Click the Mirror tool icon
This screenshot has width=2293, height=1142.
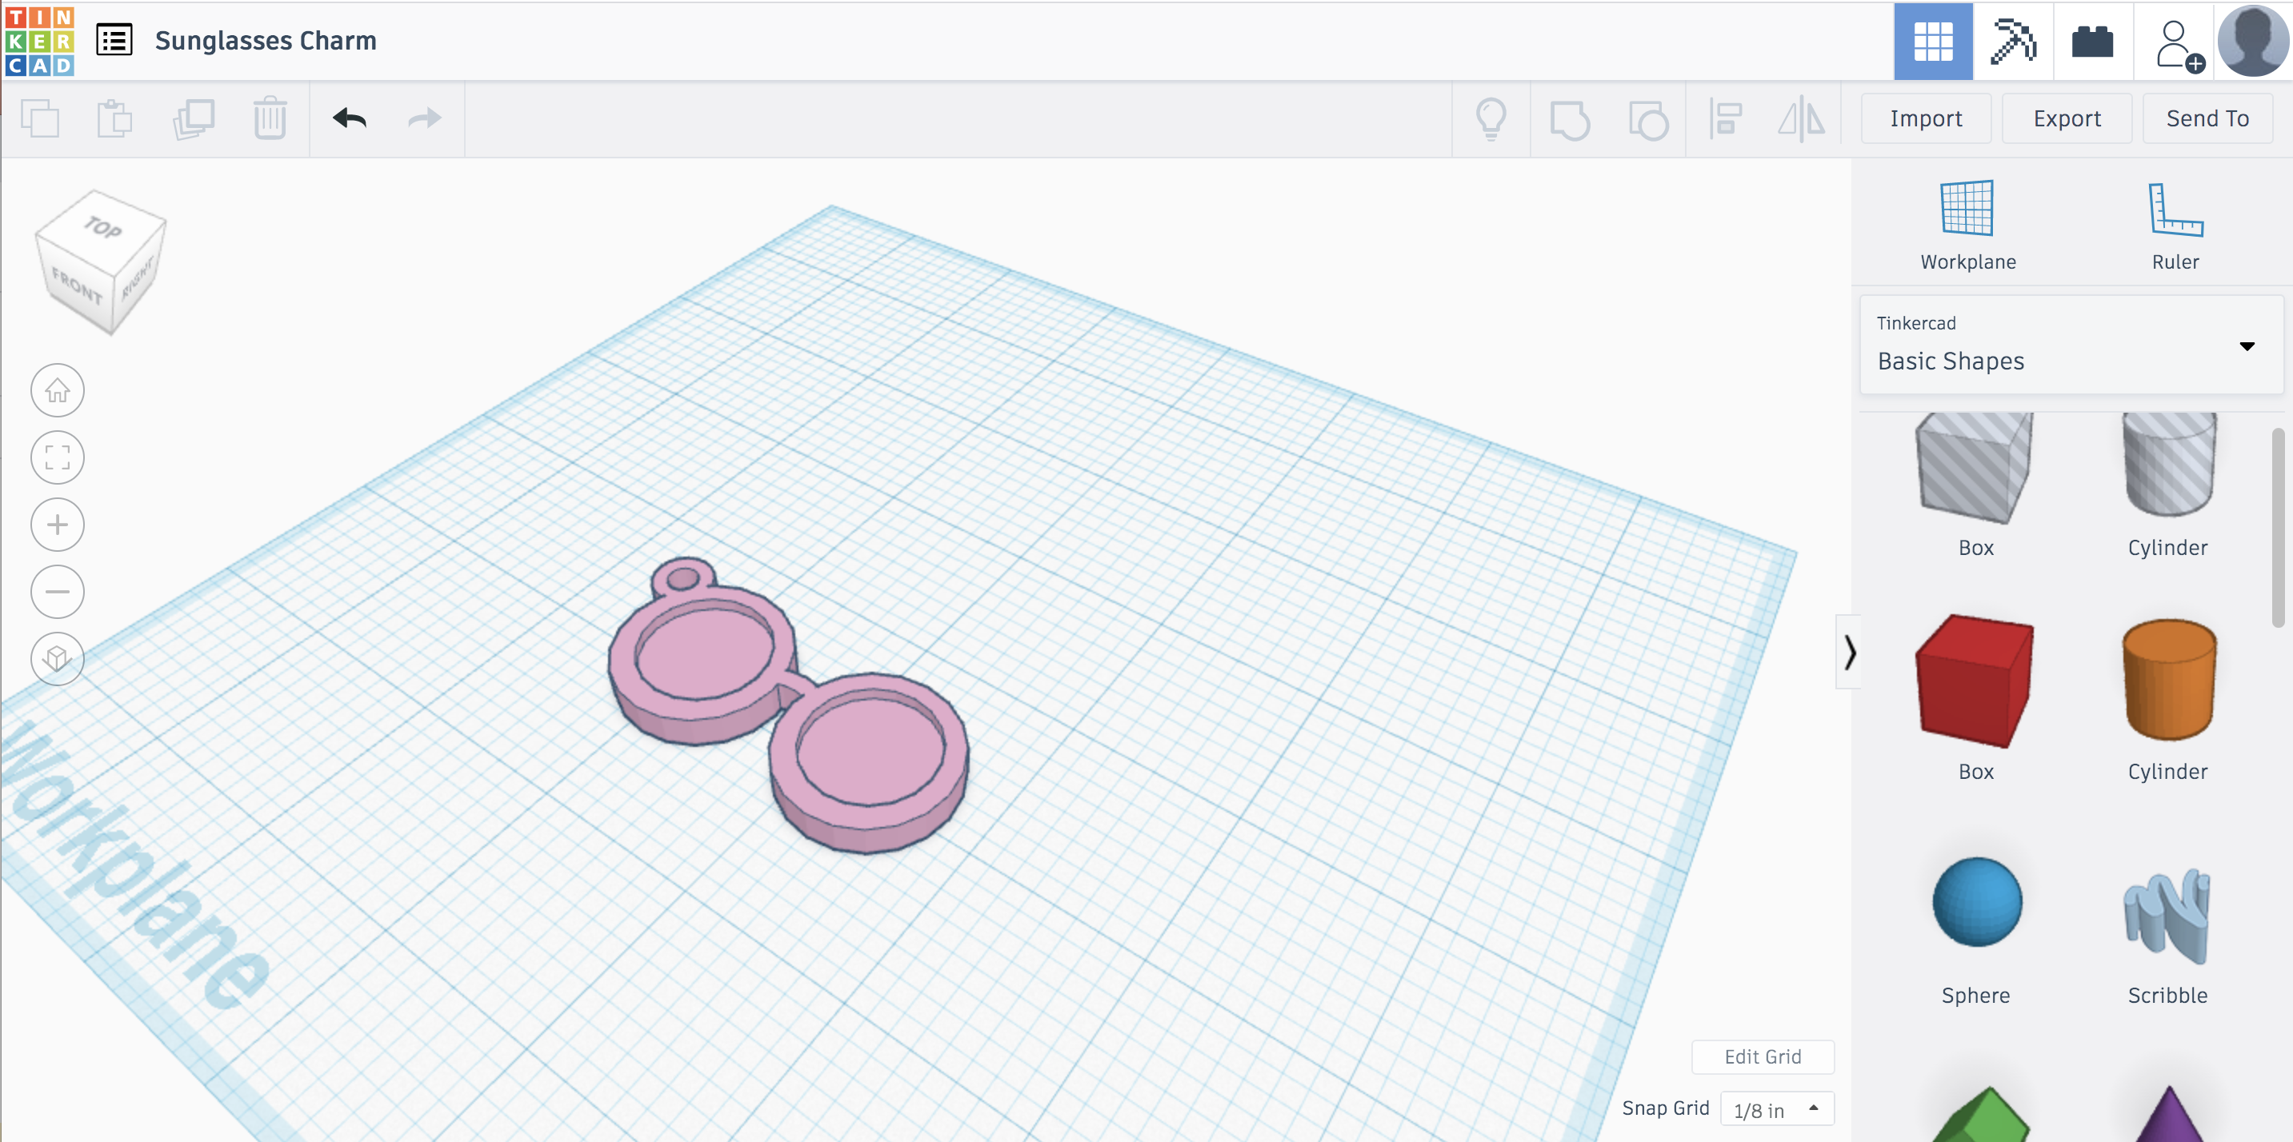point(1801,118)
